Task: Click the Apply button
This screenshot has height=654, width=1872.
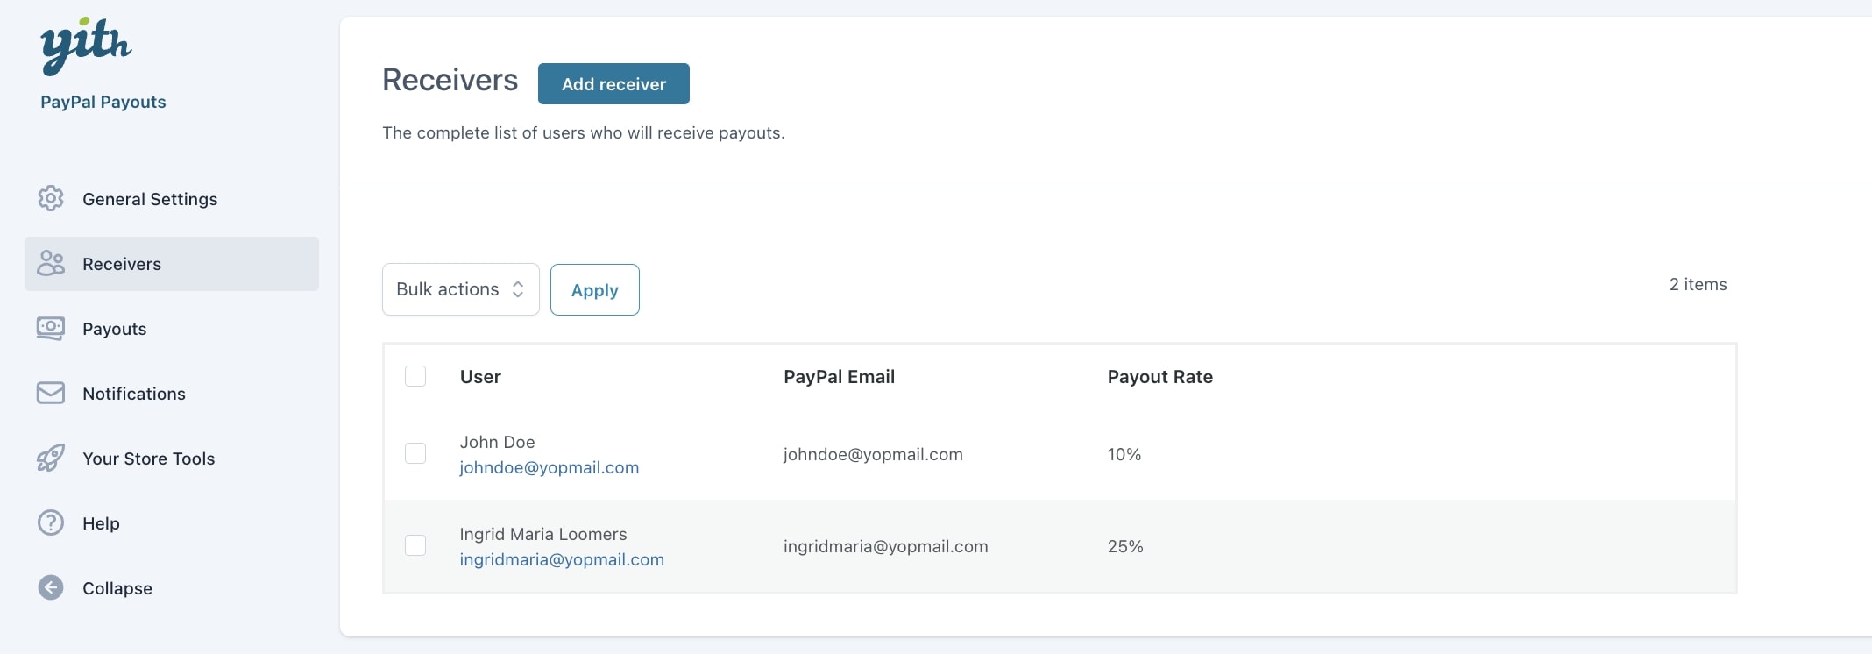Action: (x=594, y=290)
